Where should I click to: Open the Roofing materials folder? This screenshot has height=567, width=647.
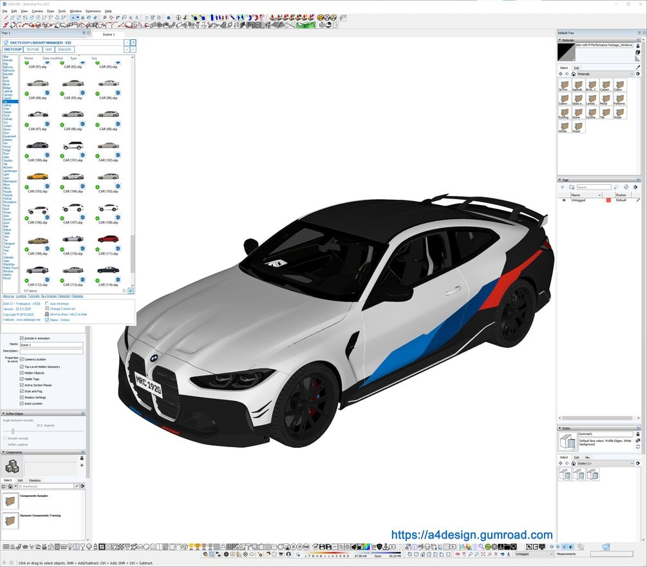click(564, 113)
